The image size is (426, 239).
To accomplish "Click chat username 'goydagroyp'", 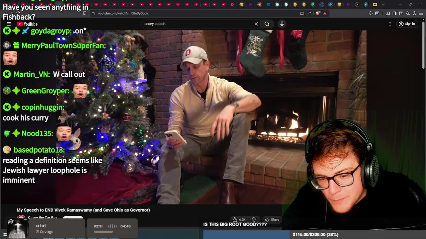I will pos(51,31).
